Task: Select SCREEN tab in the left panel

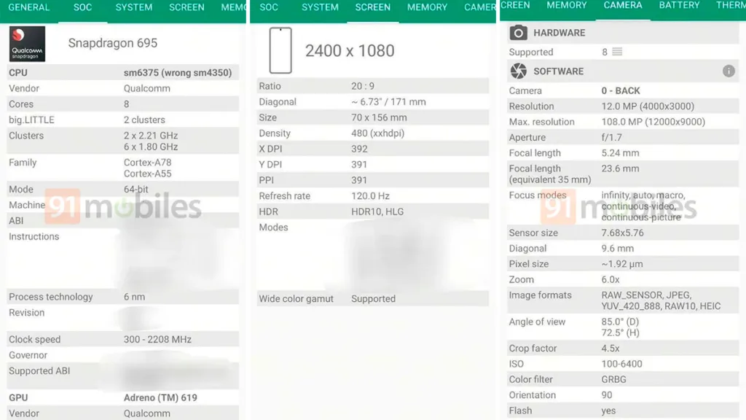Action: pyautogui.click(x=186, y=7)
